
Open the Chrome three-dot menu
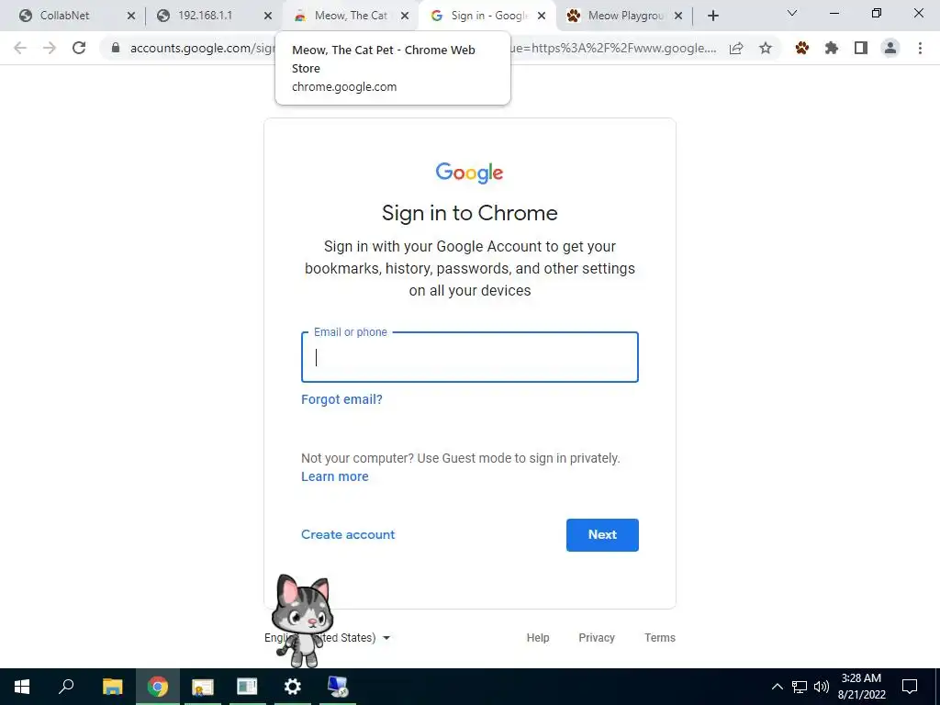[x=920, y=48]
